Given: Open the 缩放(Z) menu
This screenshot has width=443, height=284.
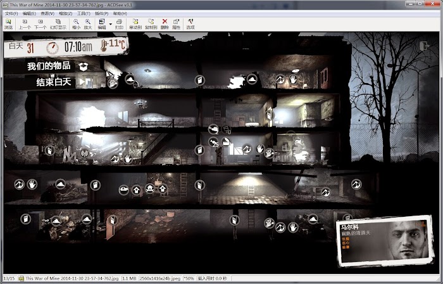Looking at the screenshot, I should [x=66, y=13].
